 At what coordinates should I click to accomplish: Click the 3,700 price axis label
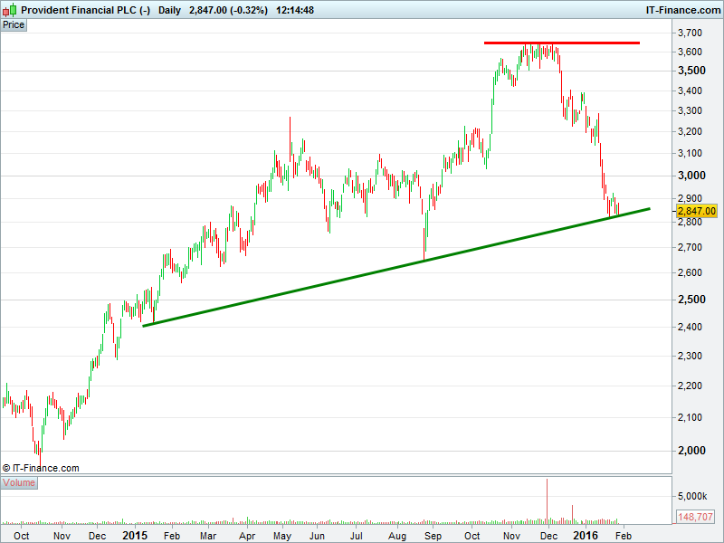point(691,33)
